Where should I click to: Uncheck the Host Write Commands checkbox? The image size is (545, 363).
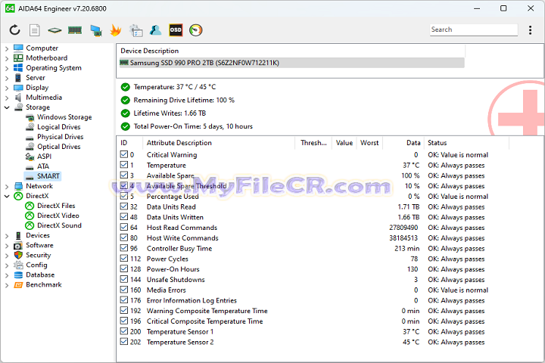[x=123, y=237]
